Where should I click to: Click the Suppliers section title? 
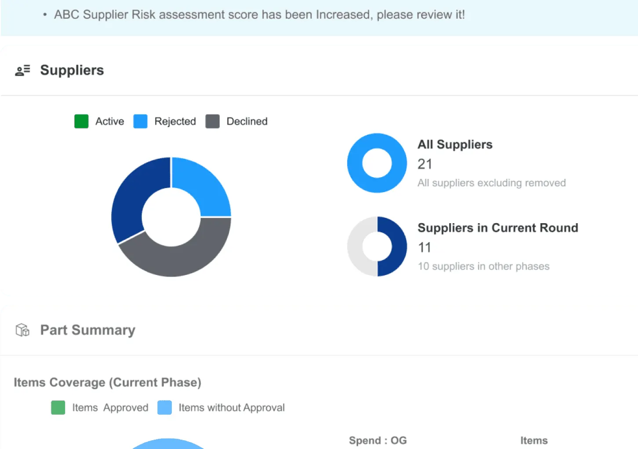72,70
